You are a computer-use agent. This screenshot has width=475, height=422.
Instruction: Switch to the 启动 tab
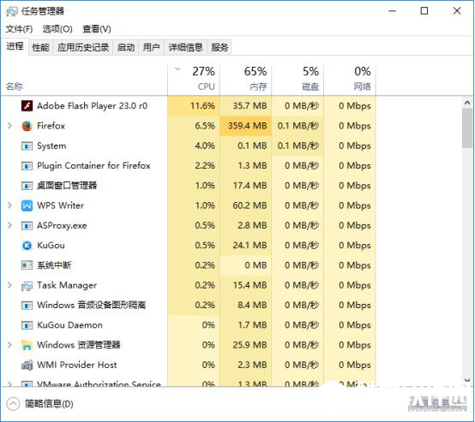pos(126,47)
